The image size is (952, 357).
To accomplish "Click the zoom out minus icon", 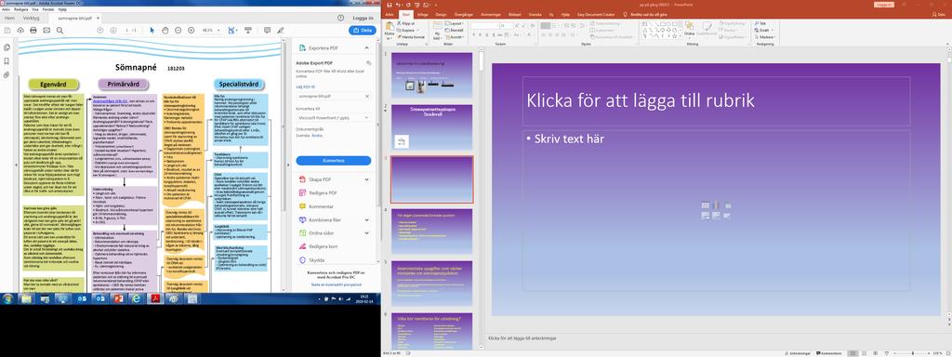I will pyautogui.click(x=178, y=31).
